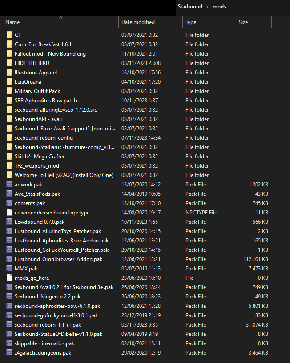Sort the list by the Name column header
The width and height of the screenshot is (290, 363).
pyautogui.click(x=12, y=22)
